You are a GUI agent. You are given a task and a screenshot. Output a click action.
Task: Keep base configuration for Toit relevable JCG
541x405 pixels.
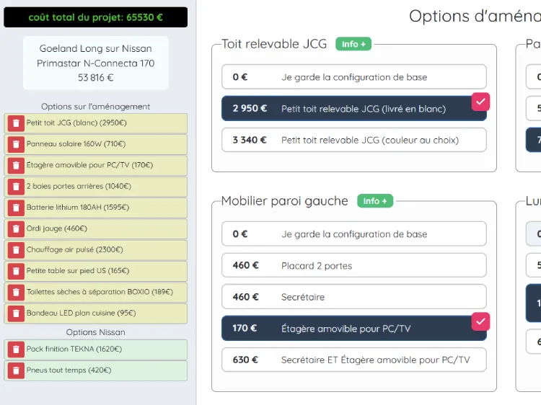point(353,77)
